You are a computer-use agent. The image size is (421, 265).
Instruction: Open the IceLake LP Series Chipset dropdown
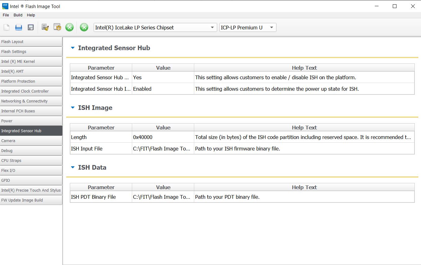(x=155, y=28)
